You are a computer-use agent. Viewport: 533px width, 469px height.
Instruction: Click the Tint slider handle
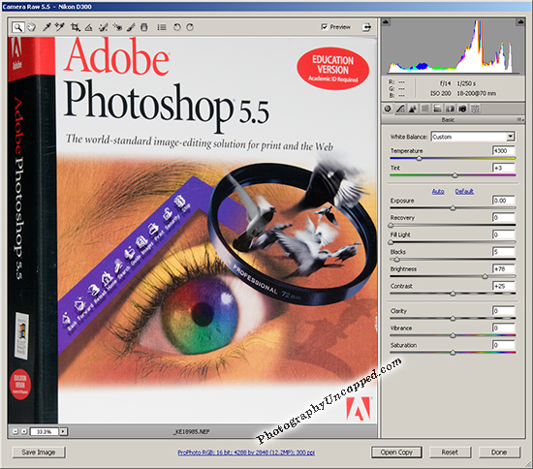point(455,175)
